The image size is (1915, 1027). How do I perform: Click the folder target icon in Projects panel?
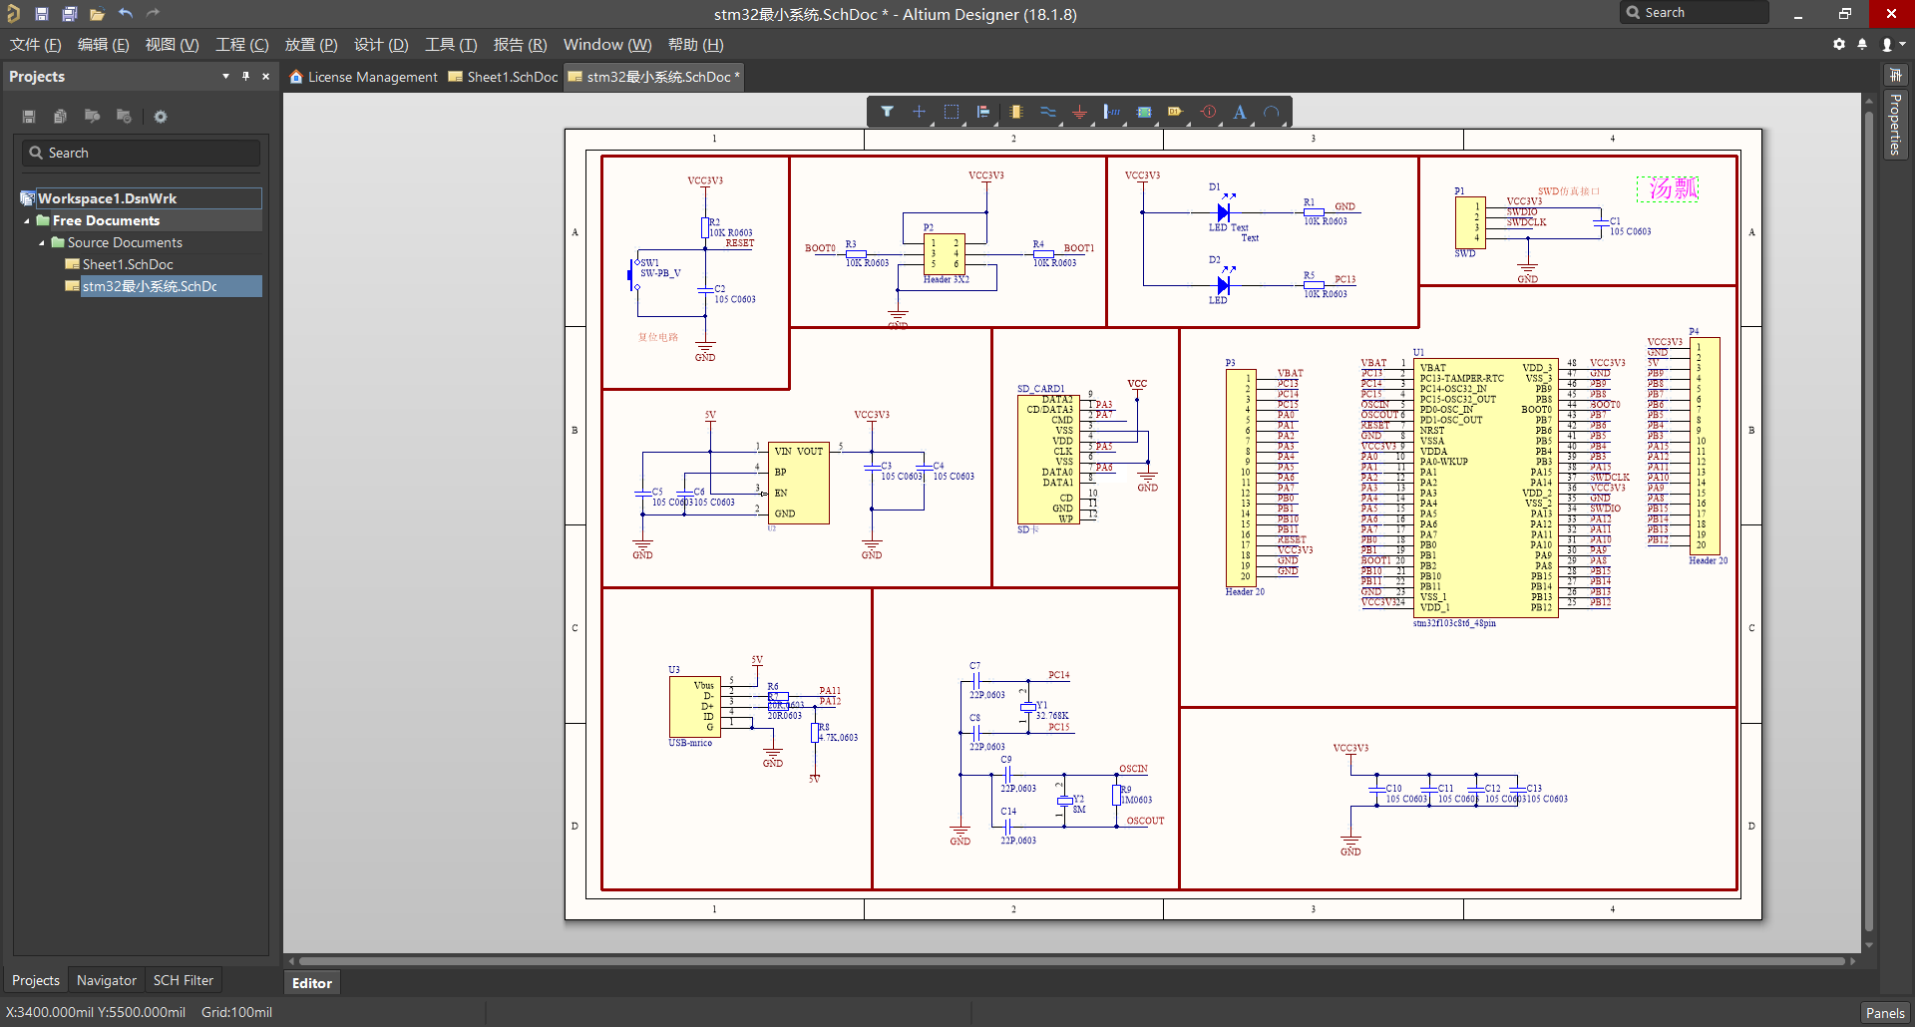click(x=124, y=117)
